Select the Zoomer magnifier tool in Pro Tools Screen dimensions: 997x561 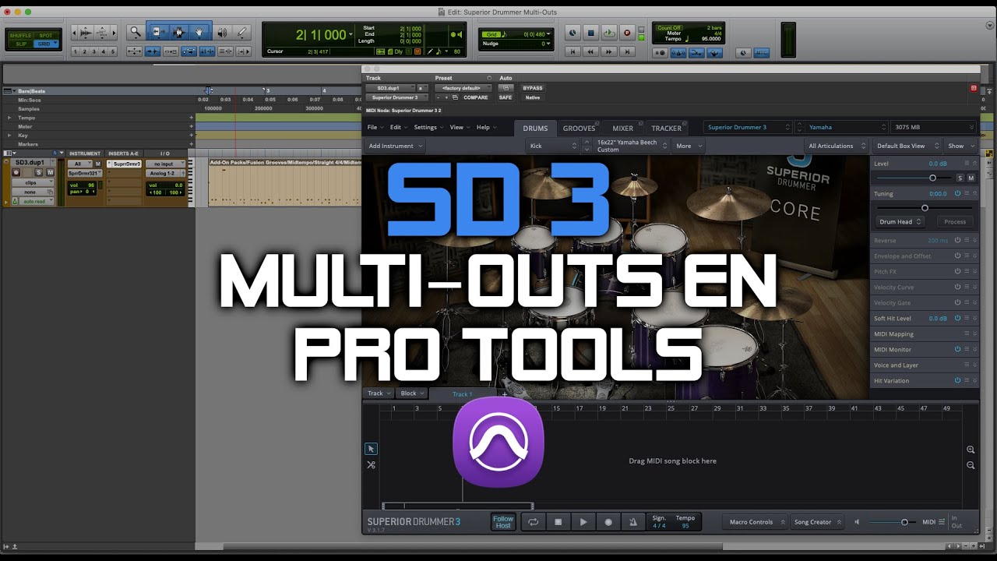pos(136,32)
